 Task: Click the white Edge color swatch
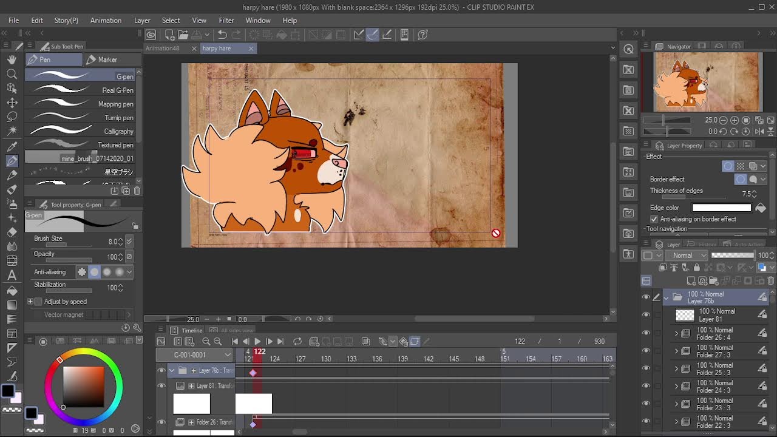721,208
